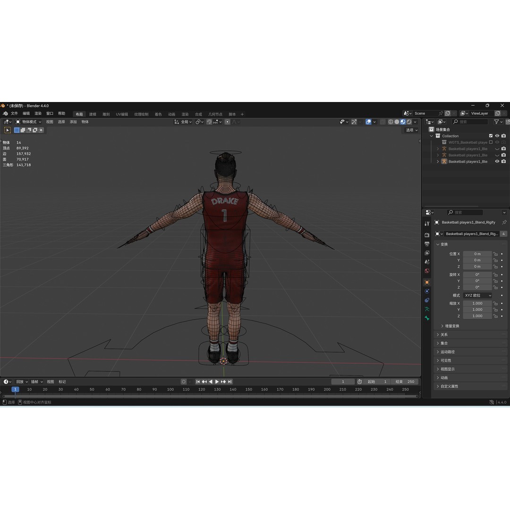Switch to Wireframe viewport shading

pyautogui.click(x=391, y=122)
